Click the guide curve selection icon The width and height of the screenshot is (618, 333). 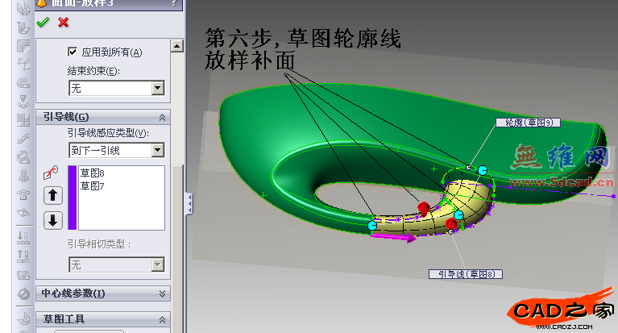pyautogui.click(x=51, y=172)
